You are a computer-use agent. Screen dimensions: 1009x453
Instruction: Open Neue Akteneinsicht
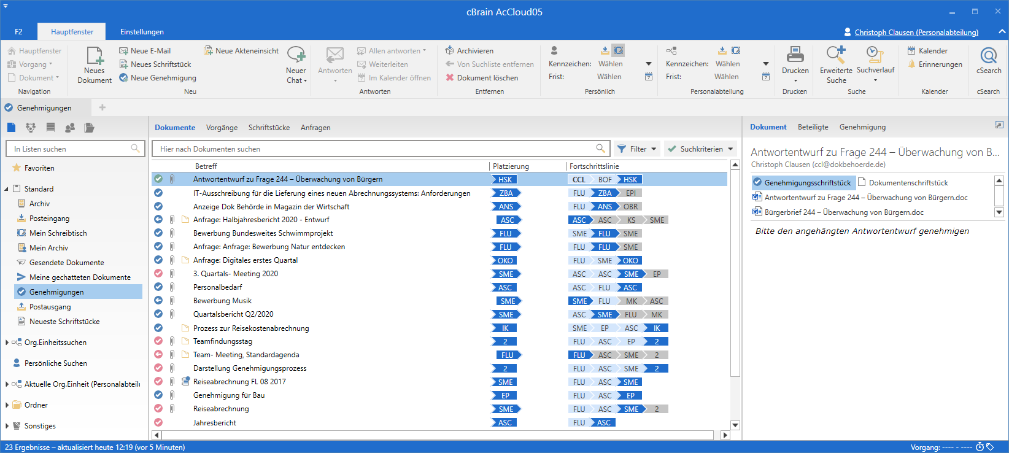[241, 51]
